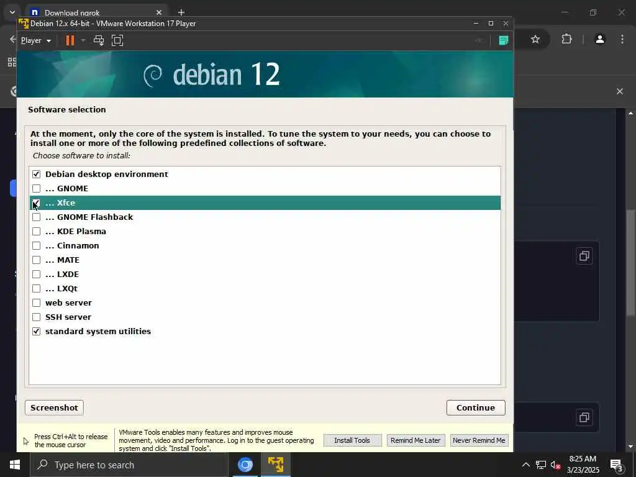Open the Windows Start menu
Viewport: 636px width, 477px height.
pos(15,465)
